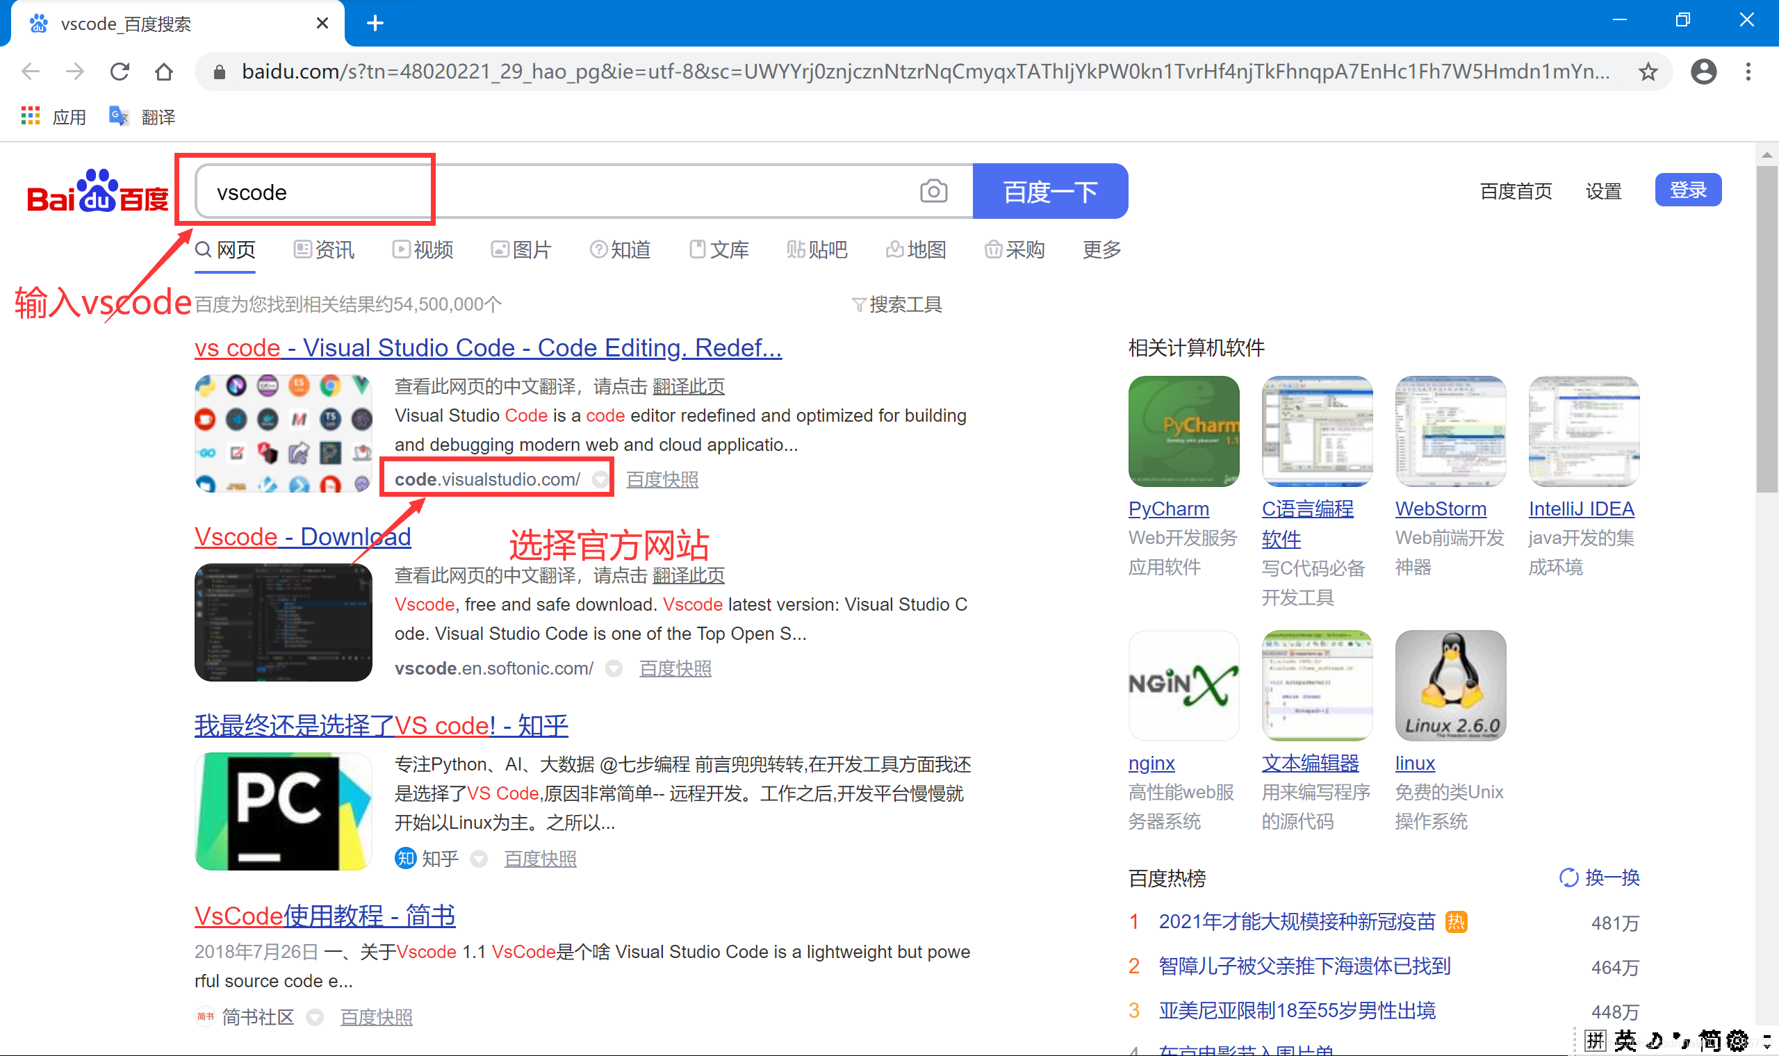Open the WebStorm related software link
The height and width of the screenshot is (1056, 1779).
tap(1441, 509)
